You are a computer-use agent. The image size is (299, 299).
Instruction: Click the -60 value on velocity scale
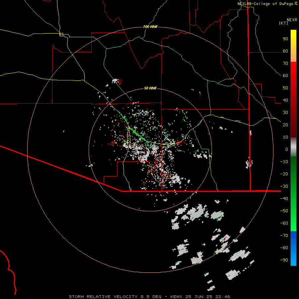click(284, 223)
